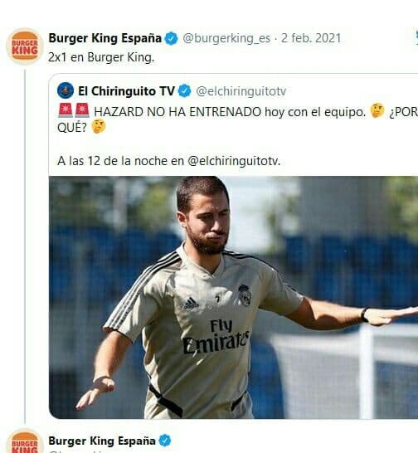Open El Chiringuito TV round avatar

[66, 90]
